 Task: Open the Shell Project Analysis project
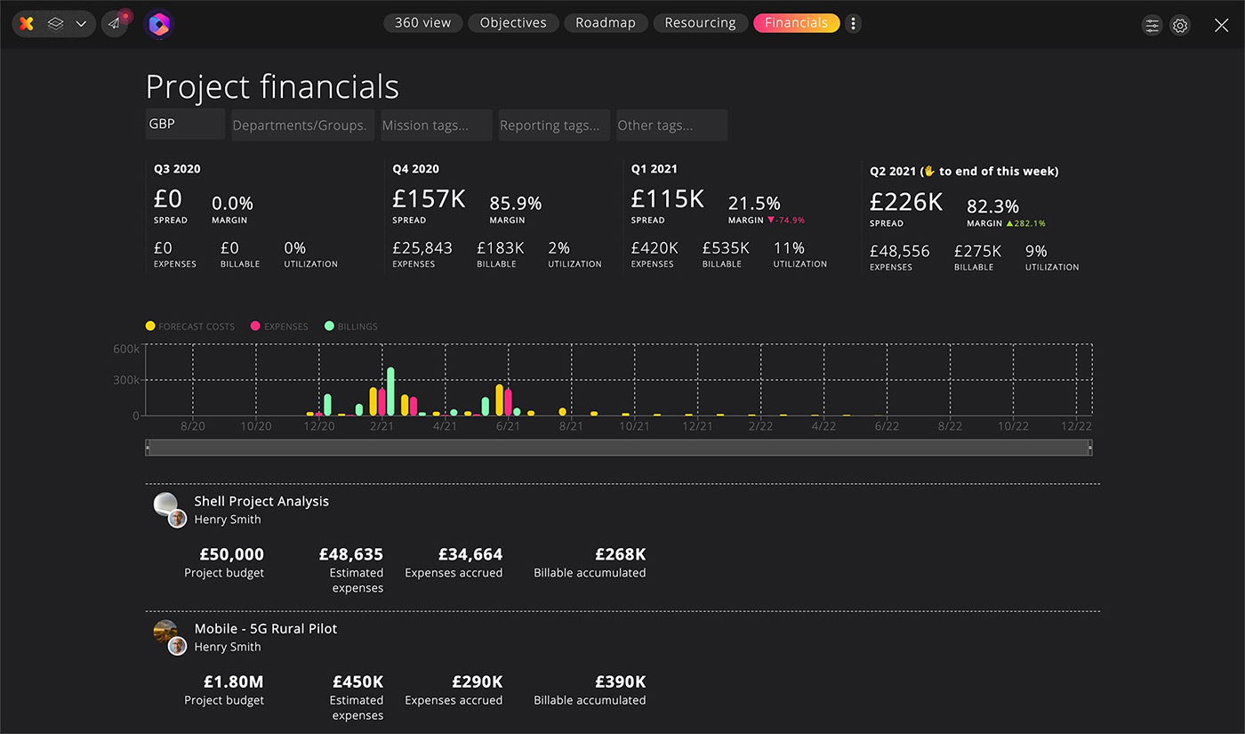261,501
